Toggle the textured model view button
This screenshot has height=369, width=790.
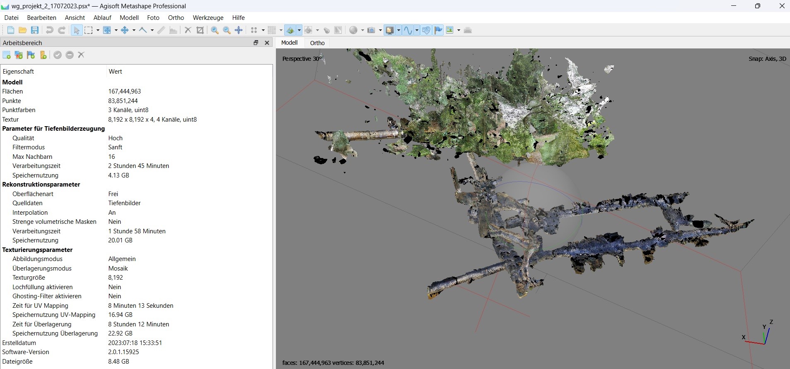[x=290, y=30]
